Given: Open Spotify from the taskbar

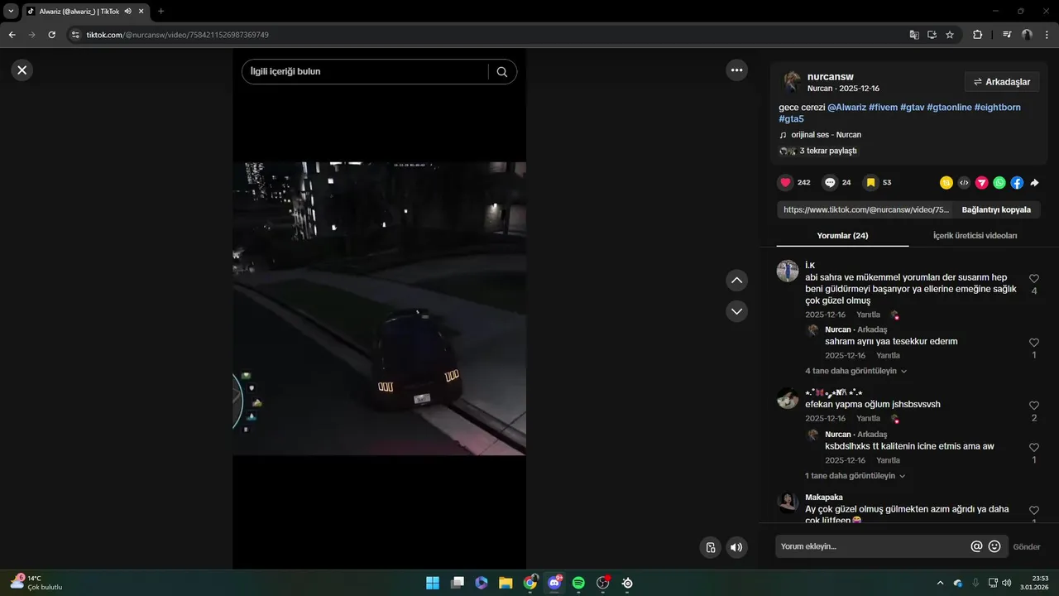Looking at the screenshot, I should 578,583.
